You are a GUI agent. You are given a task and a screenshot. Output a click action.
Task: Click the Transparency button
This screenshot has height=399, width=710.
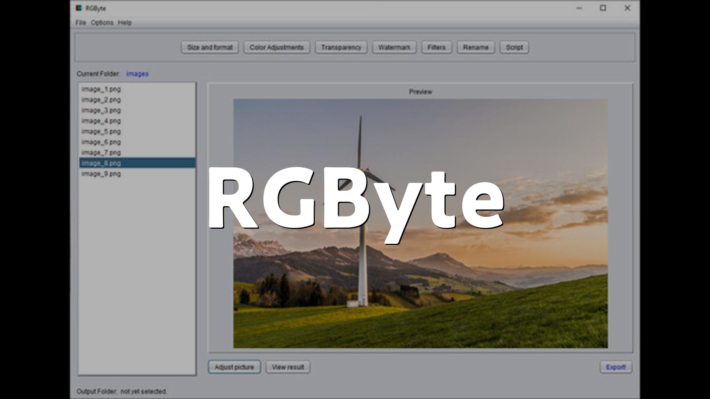(341, 47)
